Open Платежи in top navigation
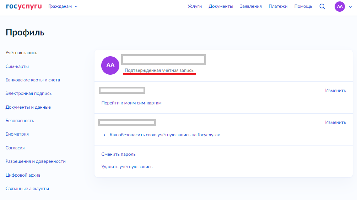The height and width of the screenshot is (200, 357). 278,6
